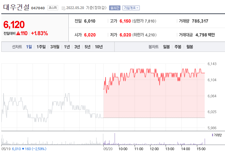The height and width of the screenshot is (154, 225).
Task: Click the red up-triangle change icon
Action: point(18,34)
